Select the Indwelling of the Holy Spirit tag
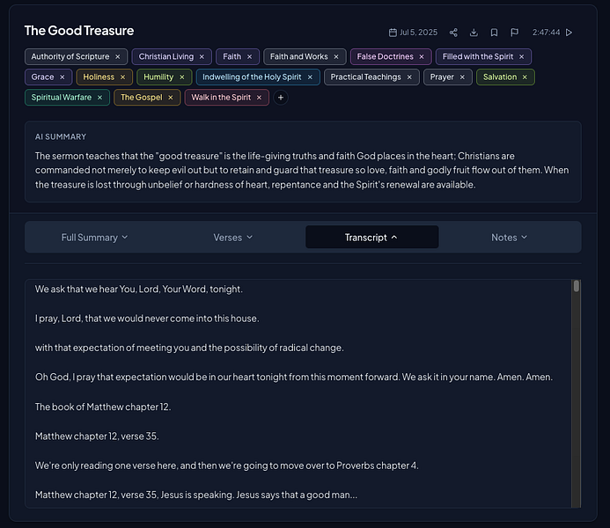Image resolution: width=610 pixels, height=528 pixels. click(252, 77)
